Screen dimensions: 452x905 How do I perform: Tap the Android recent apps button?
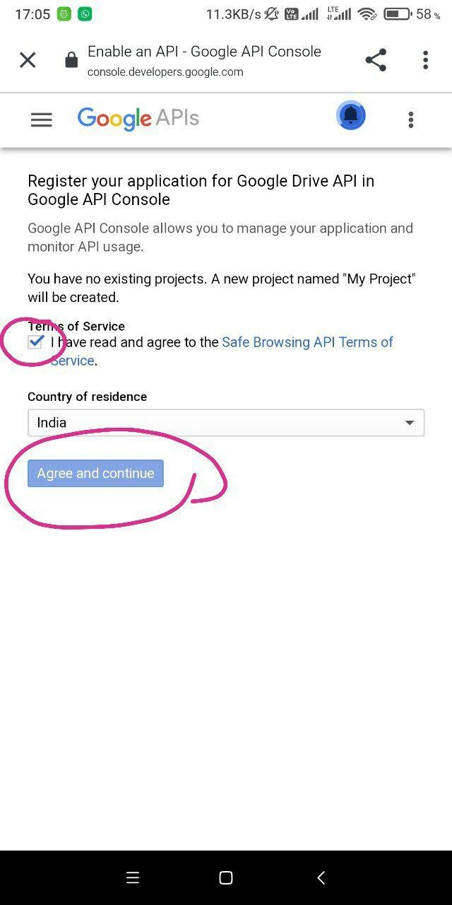[133, 877]
